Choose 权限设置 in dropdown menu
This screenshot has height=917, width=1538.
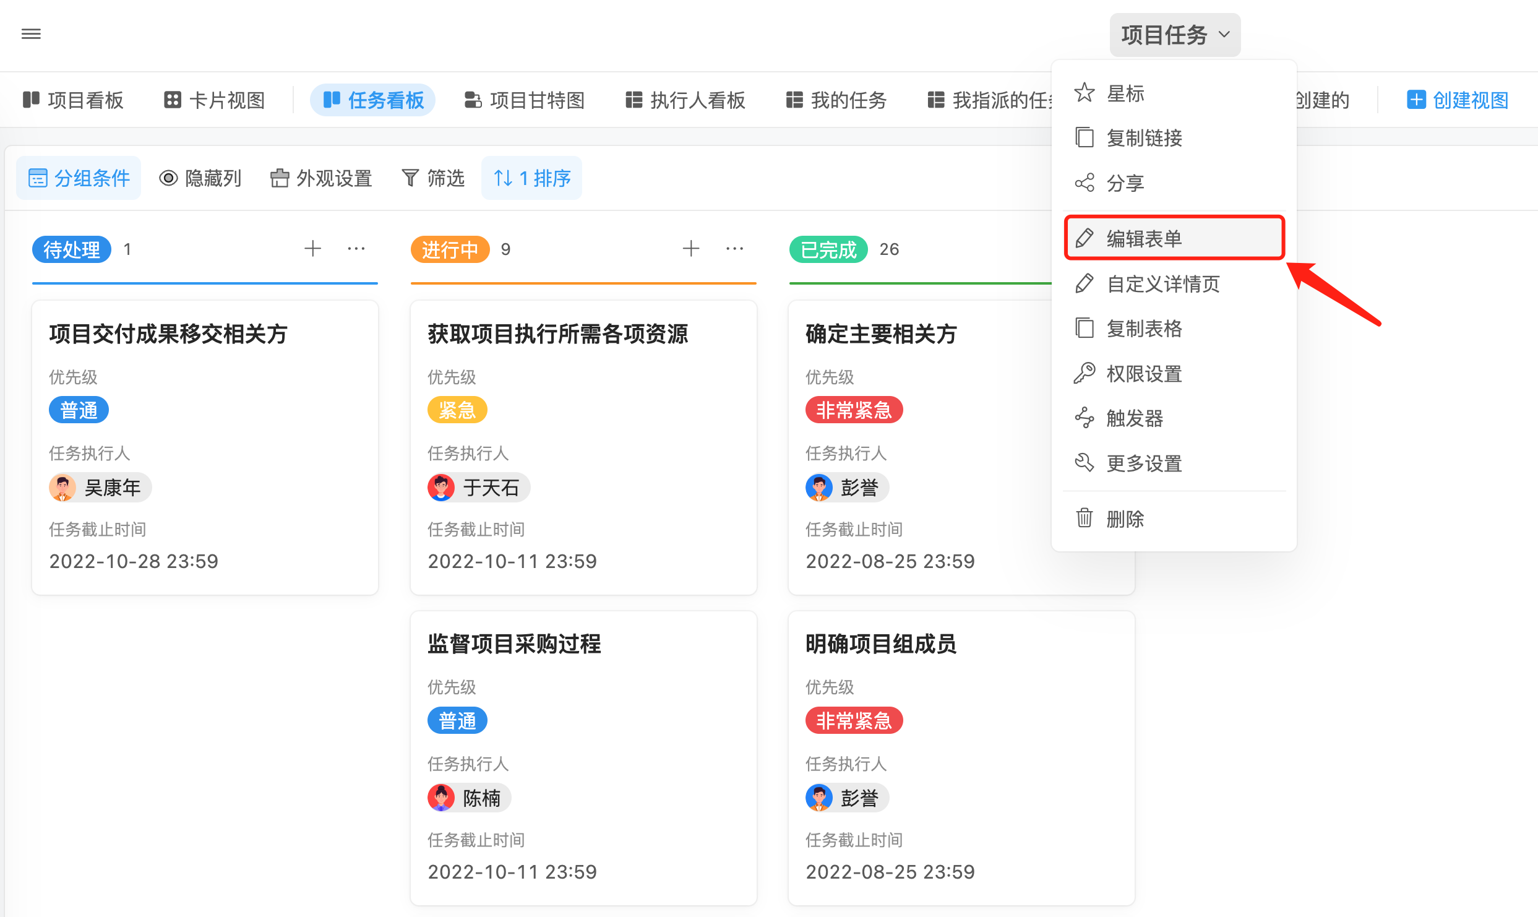[x=1144, y=374]
